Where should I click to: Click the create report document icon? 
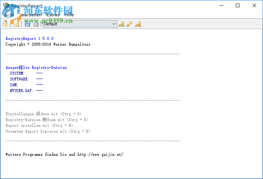[x=16, y=24]
